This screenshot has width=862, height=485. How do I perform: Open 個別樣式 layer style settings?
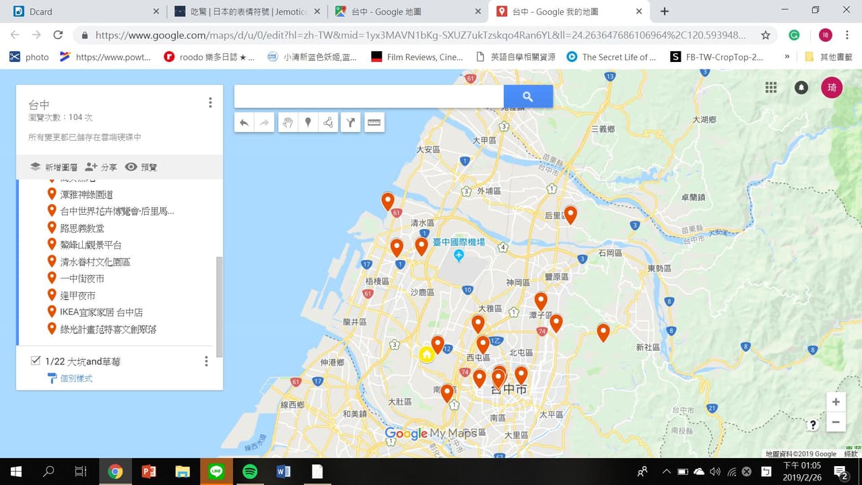(70, 379)
